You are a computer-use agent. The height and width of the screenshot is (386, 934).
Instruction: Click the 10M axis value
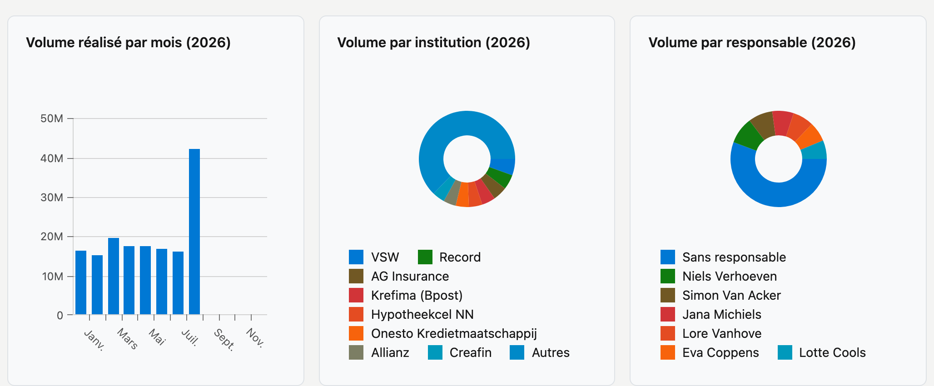point(53,277)
